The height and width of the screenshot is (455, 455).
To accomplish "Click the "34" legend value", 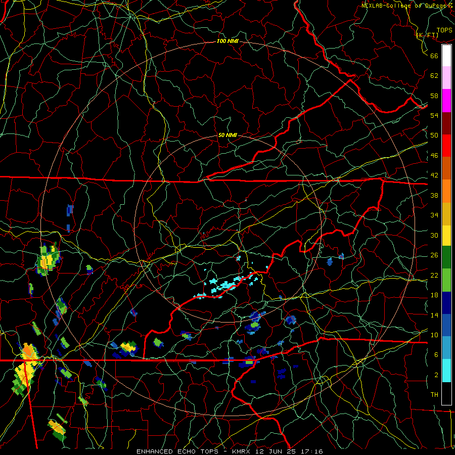I will [x=434, y=215].
